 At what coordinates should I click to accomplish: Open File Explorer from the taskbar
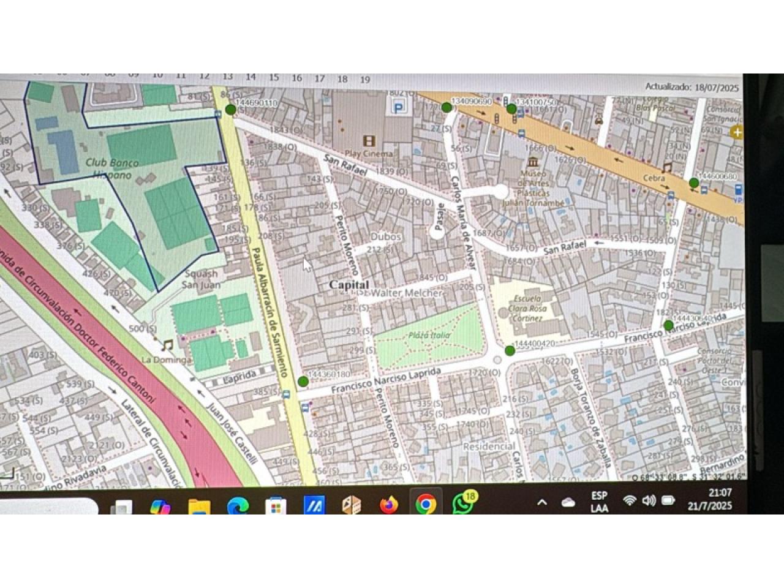click(x=199, y=507)
